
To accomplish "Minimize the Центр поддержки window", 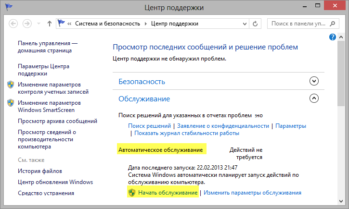I will pos(305,7).
